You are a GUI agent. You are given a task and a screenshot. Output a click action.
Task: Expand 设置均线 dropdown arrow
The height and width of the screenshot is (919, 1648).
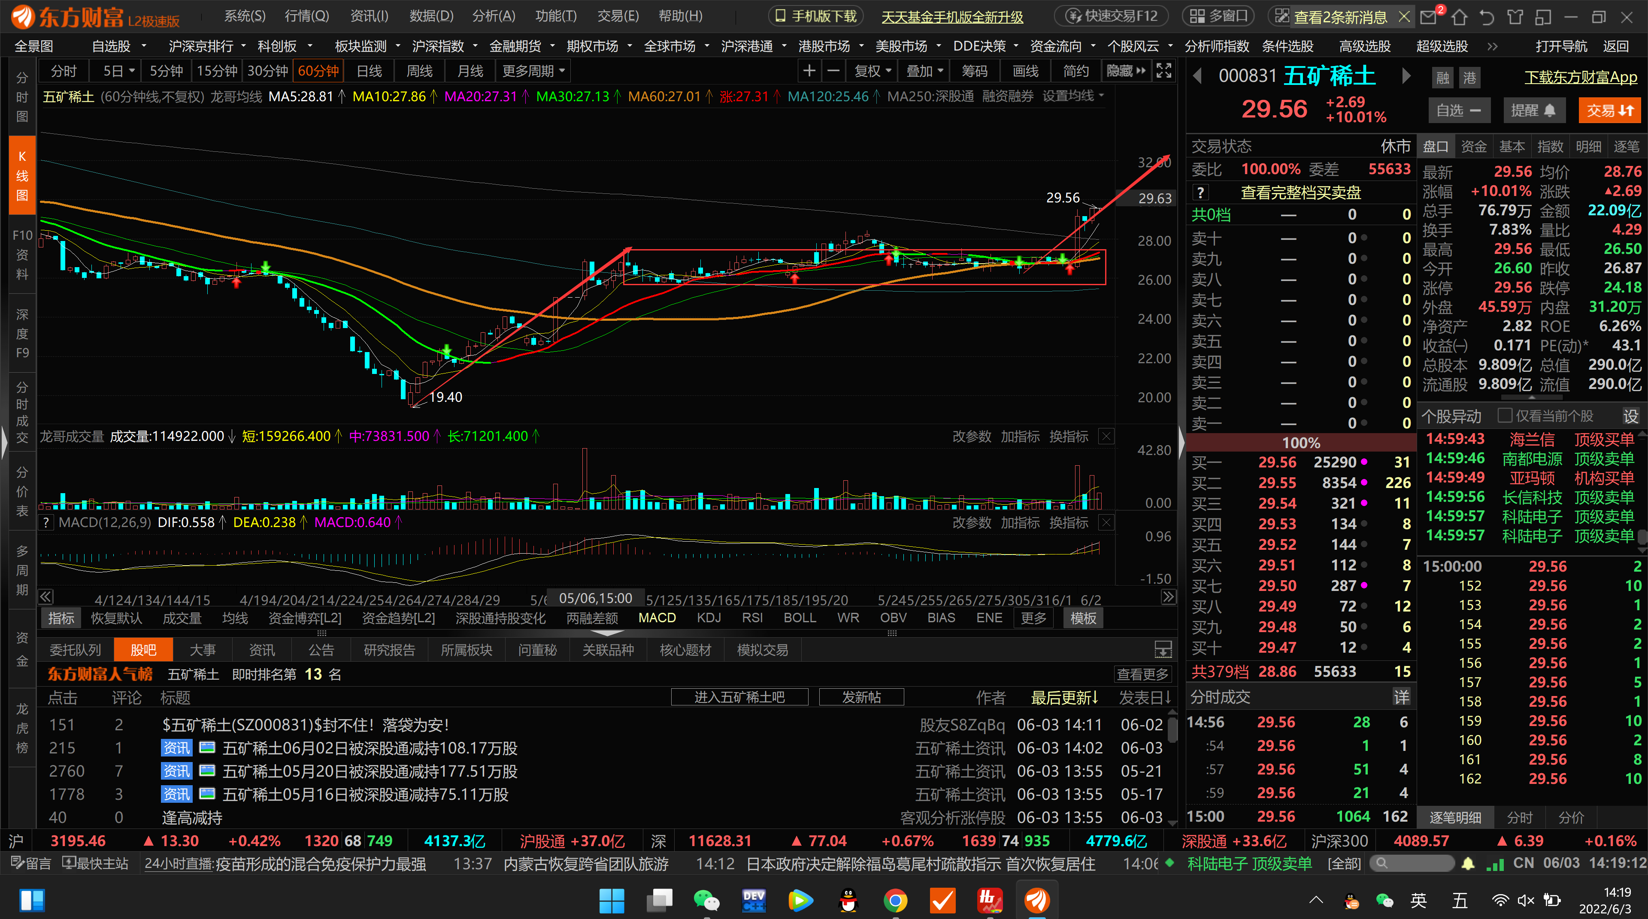coord(1101,96)
